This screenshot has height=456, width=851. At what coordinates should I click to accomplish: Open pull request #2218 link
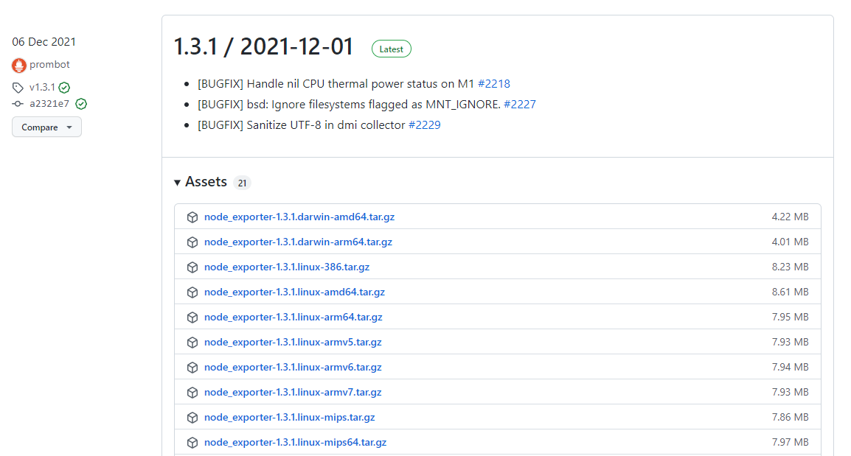coord(494,83)
